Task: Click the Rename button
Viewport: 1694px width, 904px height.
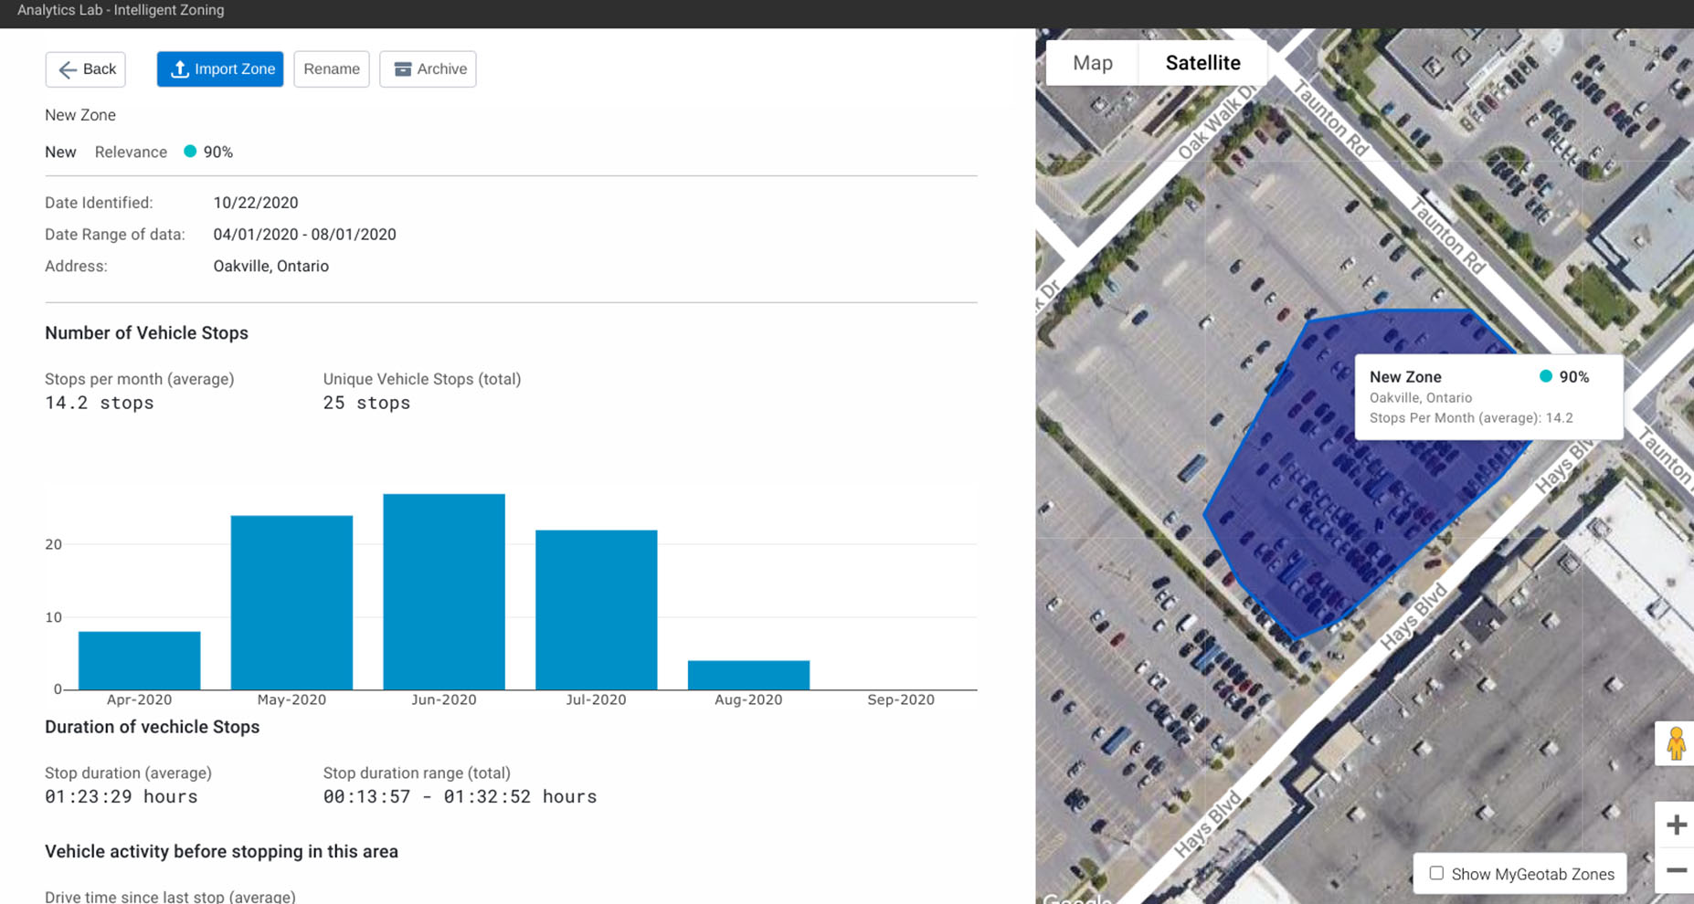Action: 331,68
